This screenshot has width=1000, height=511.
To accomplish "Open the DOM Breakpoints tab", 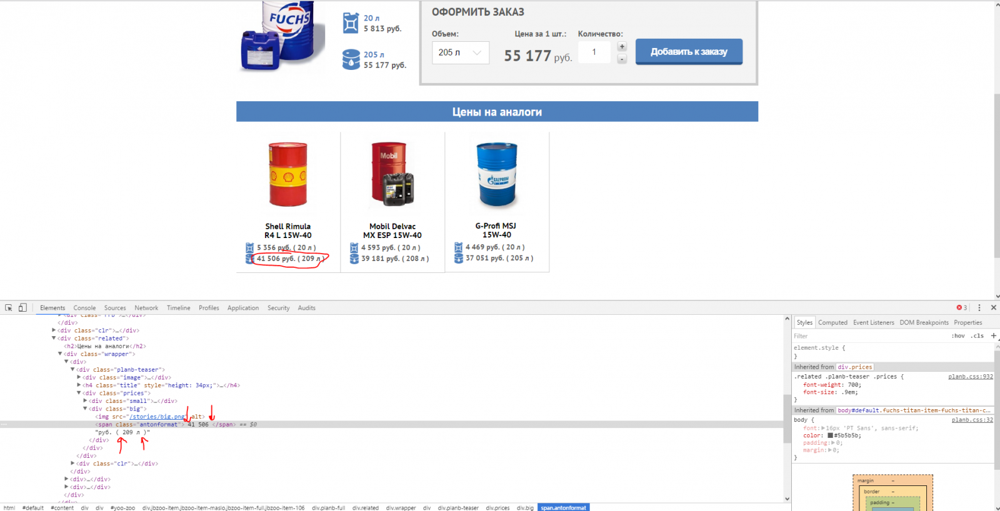I will tap(924, 322).
